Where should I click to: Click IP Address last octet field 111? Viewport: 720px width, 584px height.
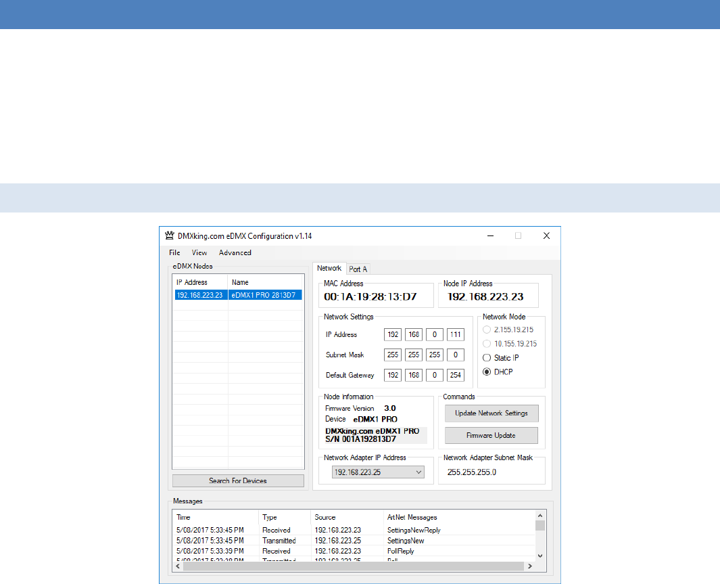coord(456,334)
